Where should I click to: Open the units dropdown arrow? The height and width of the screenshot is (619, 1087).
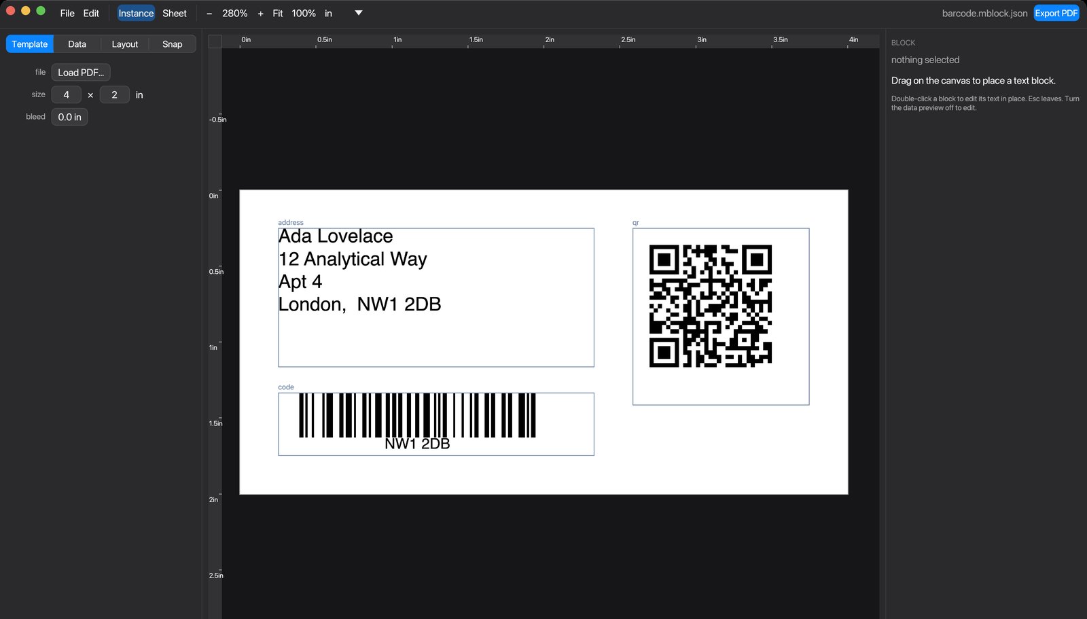coord(359,13)
